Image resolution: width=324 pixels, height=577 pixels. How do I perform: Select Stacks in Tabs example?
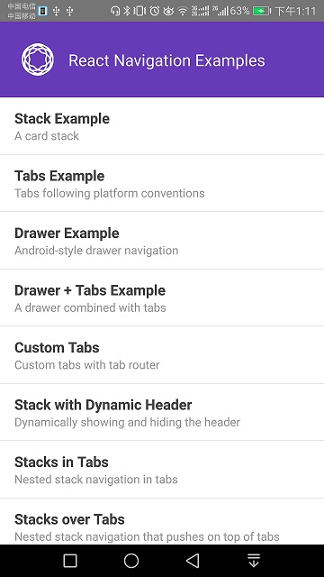point(162,470)
